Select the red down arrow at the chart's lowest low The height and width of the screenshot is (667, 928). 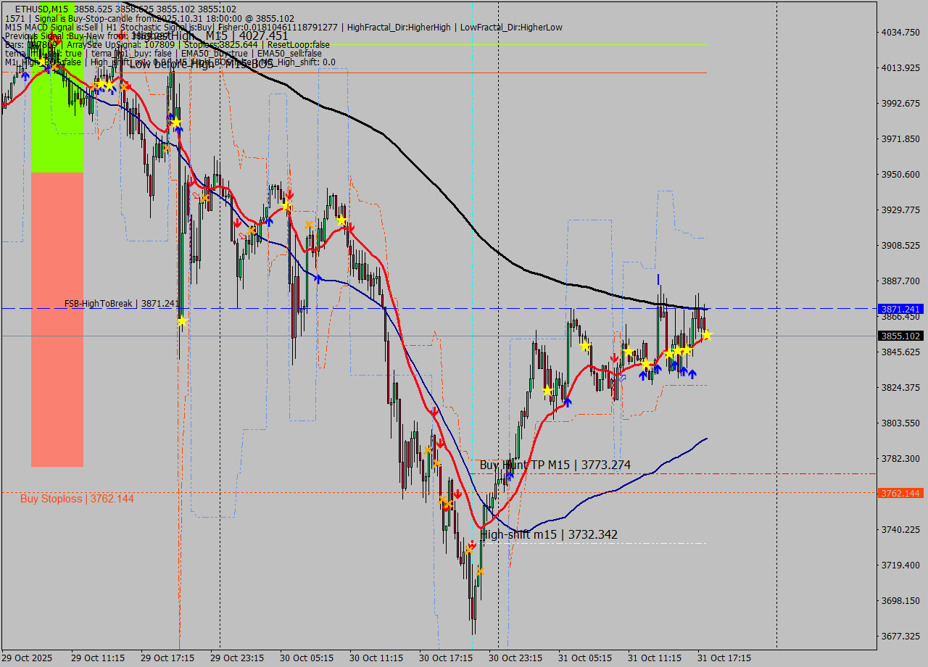coord(472,544)
